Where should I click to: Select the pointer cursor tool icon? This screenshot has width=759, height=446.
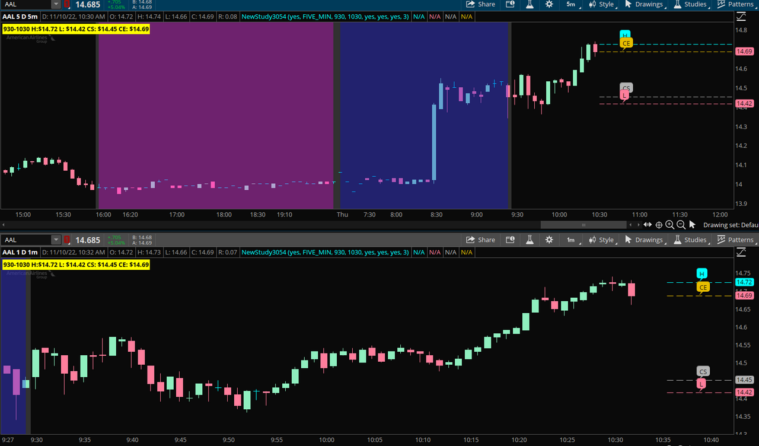point(692,225)
